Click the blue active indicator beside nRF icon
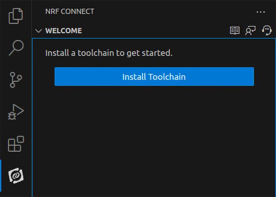The image size is (276, 197). tap(1, 176)
